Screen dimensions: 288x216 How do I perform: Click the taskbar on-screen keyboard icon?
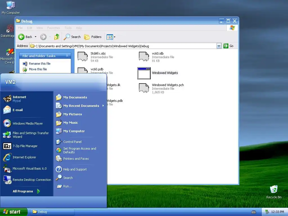254,212
